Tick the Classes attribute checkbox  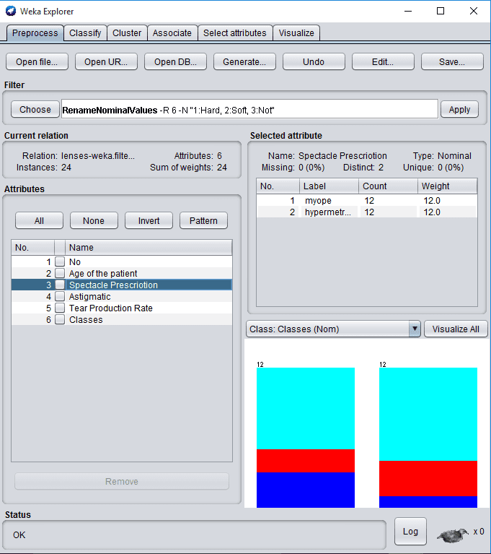coord(60,319)
